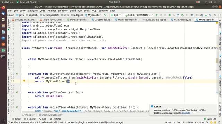This screenshot has height=124, width=222.
Task: Click the intention lightbulb on line 21
Action: (24, 81)
